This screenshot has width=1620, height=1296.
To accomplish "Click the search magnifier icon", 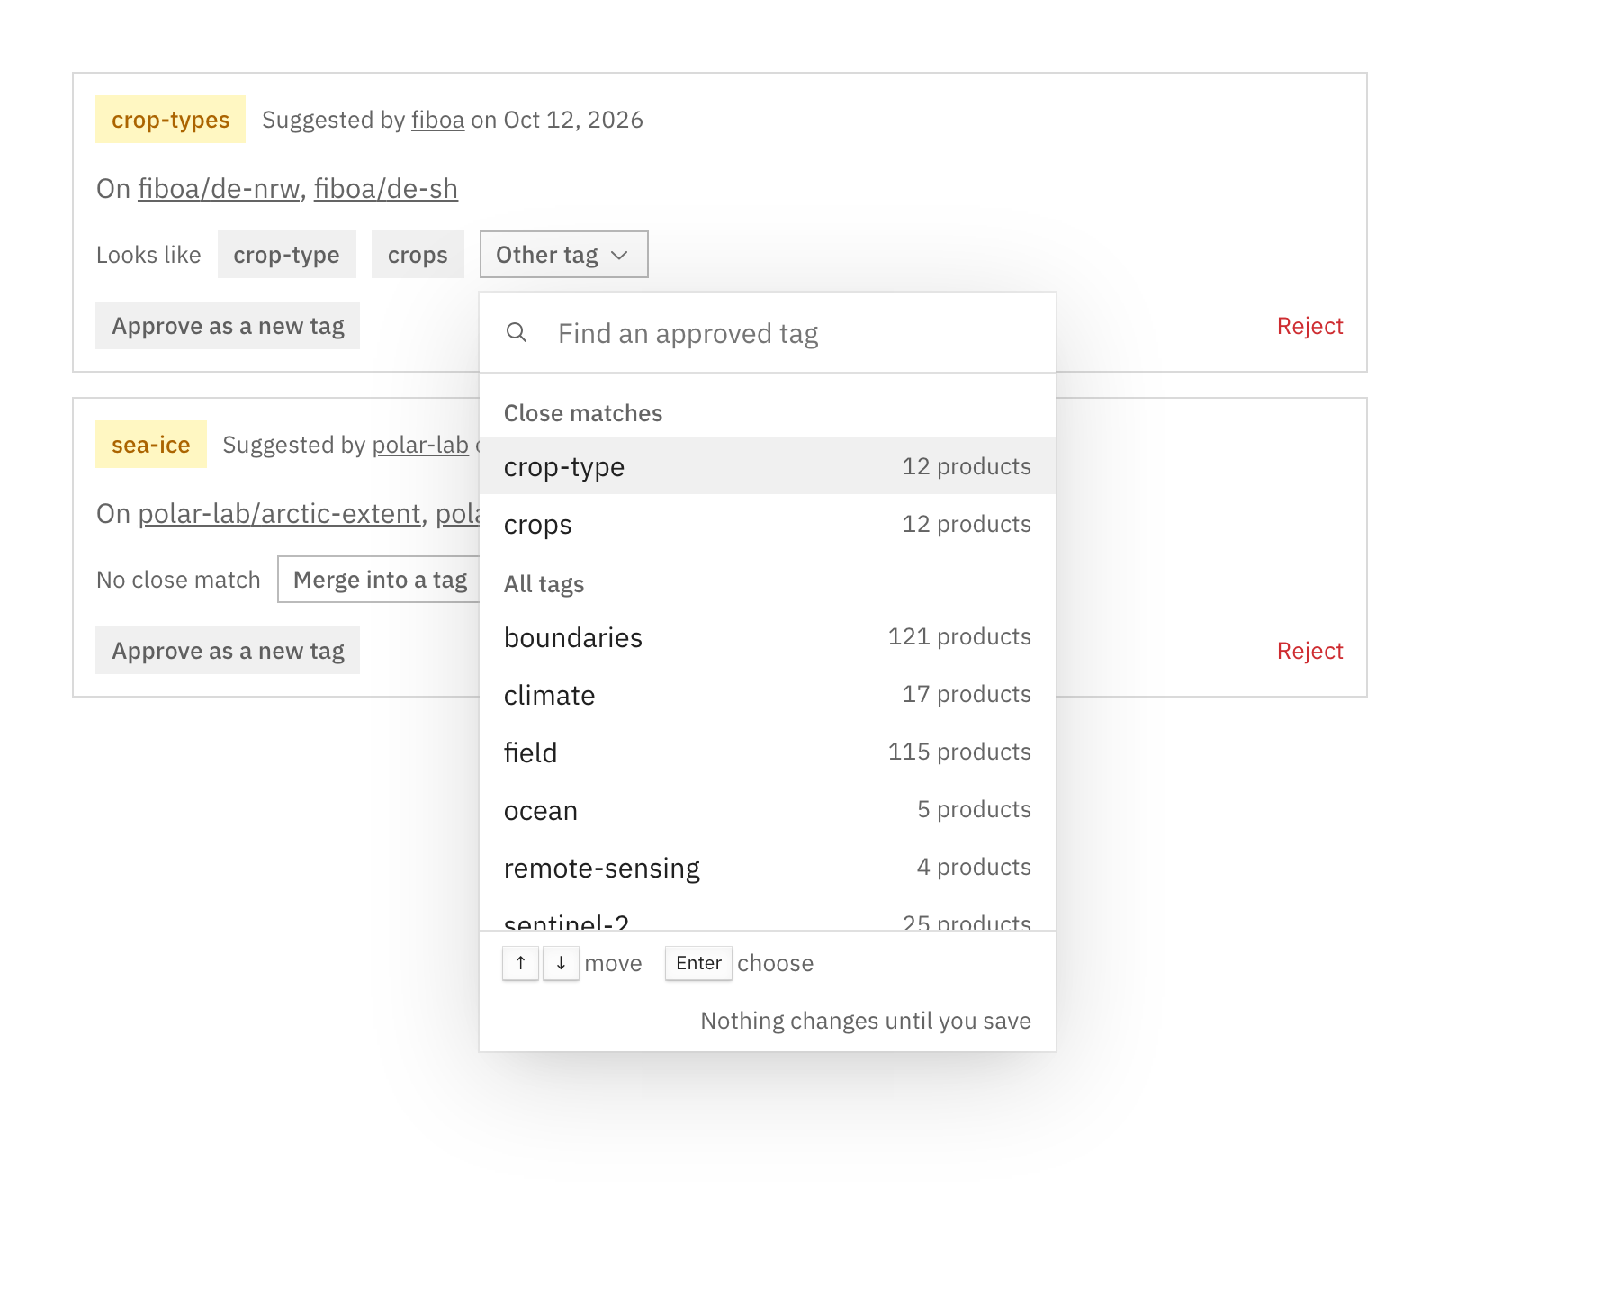I will point(517,332).
